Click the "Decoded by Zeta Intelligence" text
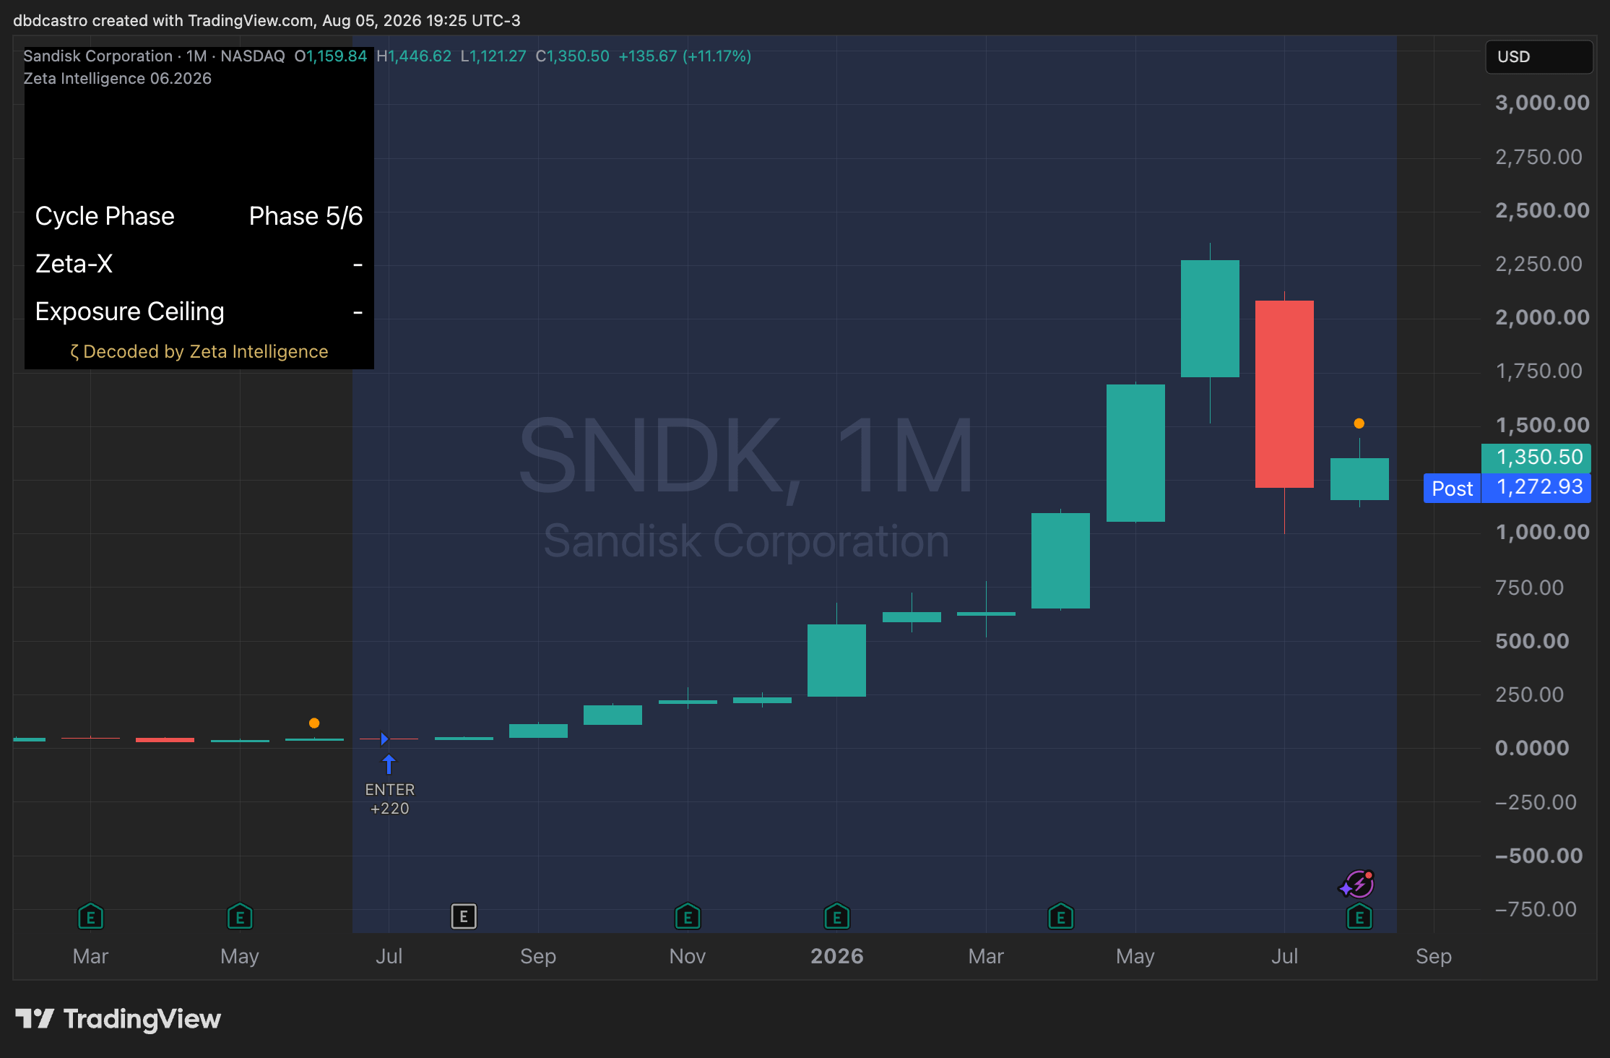This screenshot has width=1610, height=1058. [x=199, y=351]
